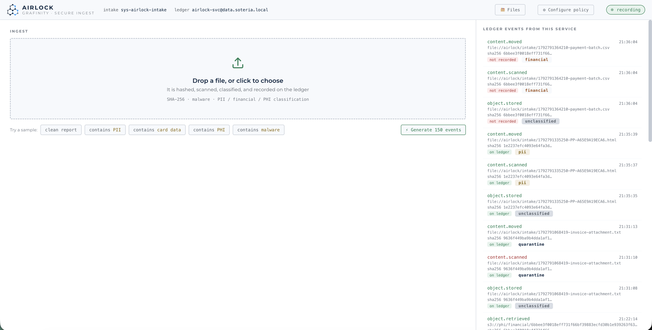652x330 pixels.
Task: Click Generate 150 events button
Action: coord(433,130)
